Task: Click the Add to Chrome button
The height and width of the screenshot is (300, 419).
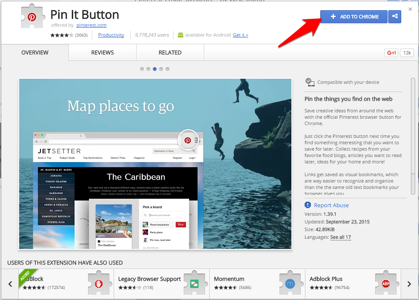Action: [x=354, y=17]
